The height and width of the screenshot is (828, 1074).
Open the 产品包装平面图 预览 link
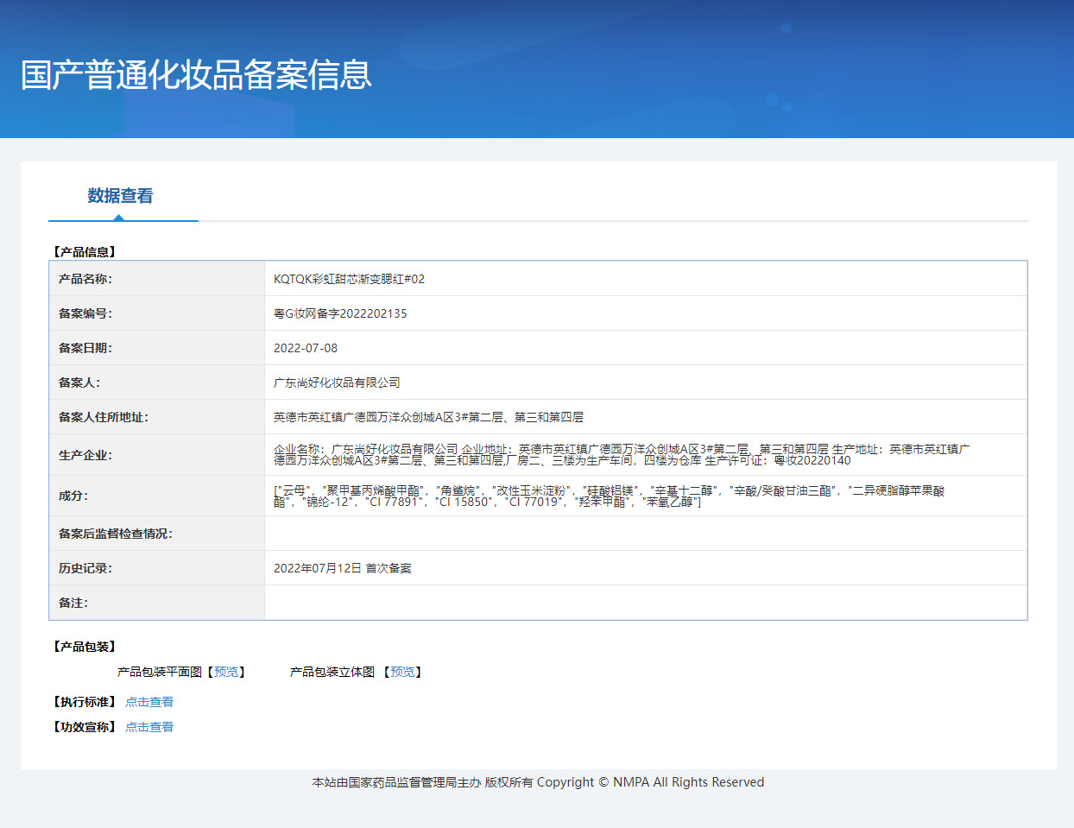(227, 672)
